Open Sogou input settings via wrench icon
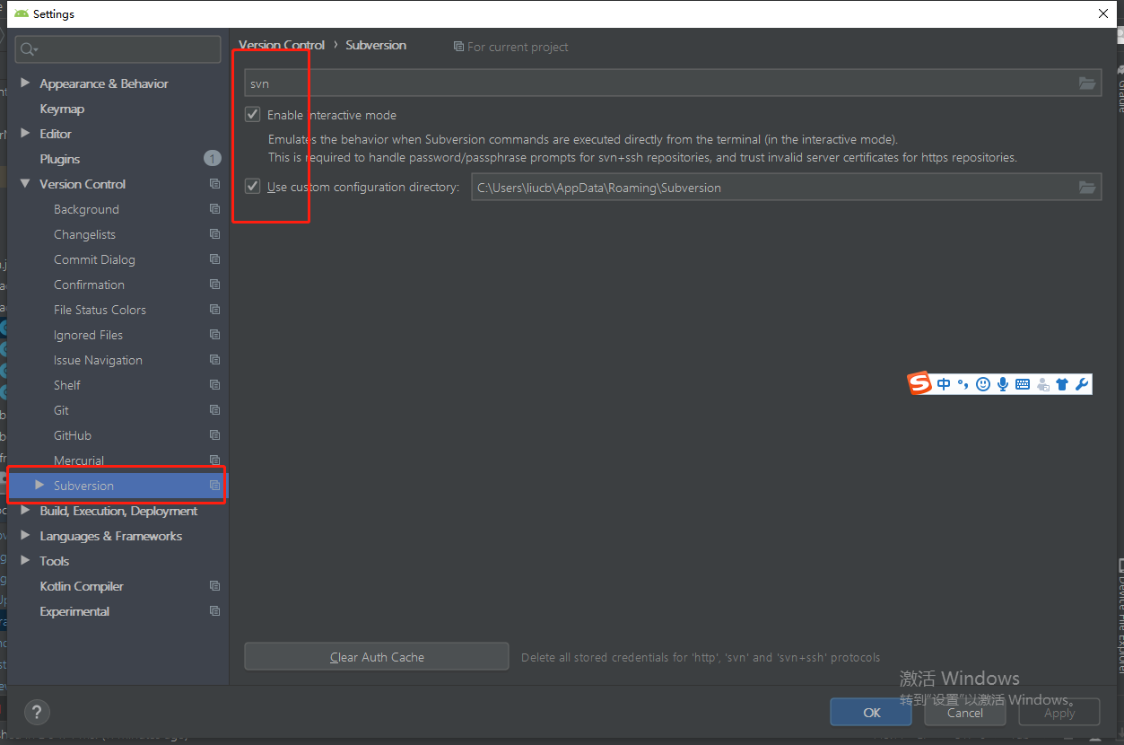The image size is (1124, 745). (1082, 383)
